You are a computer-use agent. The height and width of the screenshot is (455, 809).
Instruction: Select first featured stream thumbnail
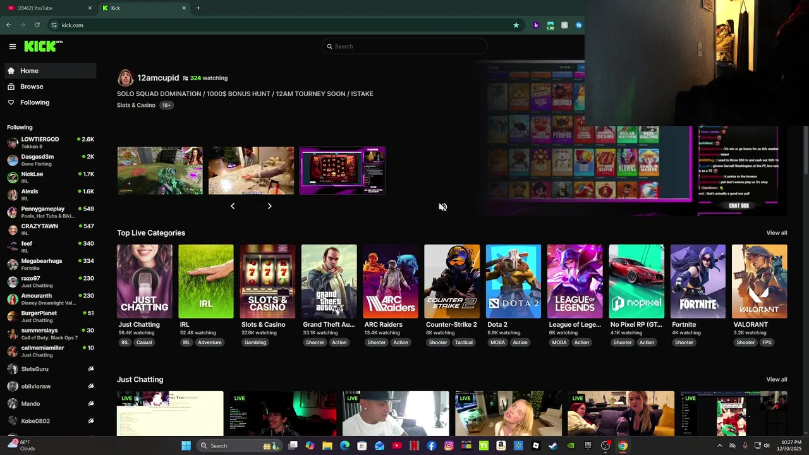160,171
